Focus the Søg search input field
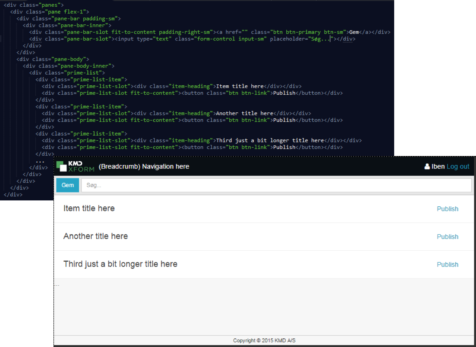Screen dimensions: 476x347 (x=276, y=185)
